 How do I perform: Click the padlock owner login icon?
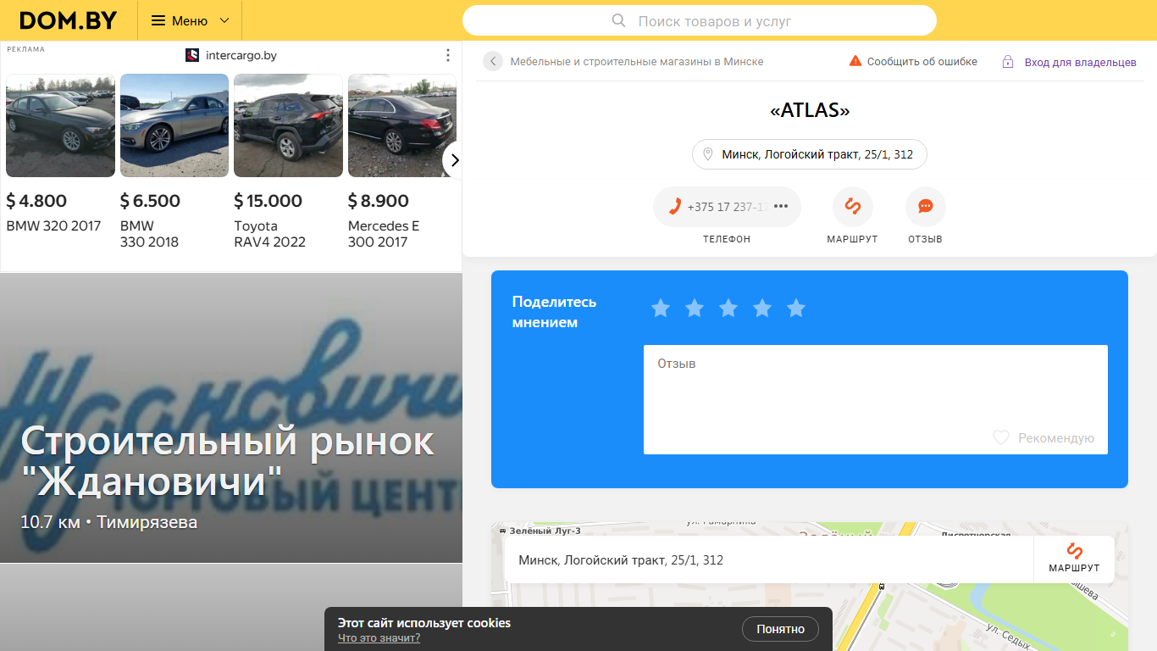[1008, 62]
